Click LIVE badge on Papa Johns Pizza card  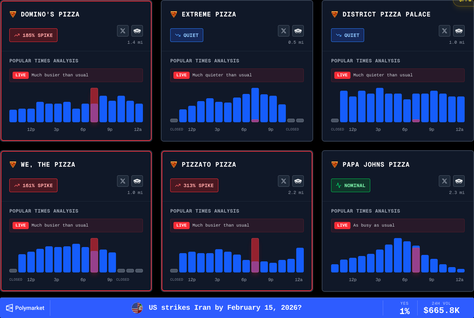click(x=342, y=225)
